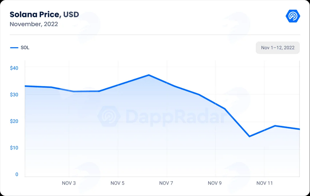Click the Solana Price, USD title
The height and width of the screenshot is (196, 310).
(44, 15)
